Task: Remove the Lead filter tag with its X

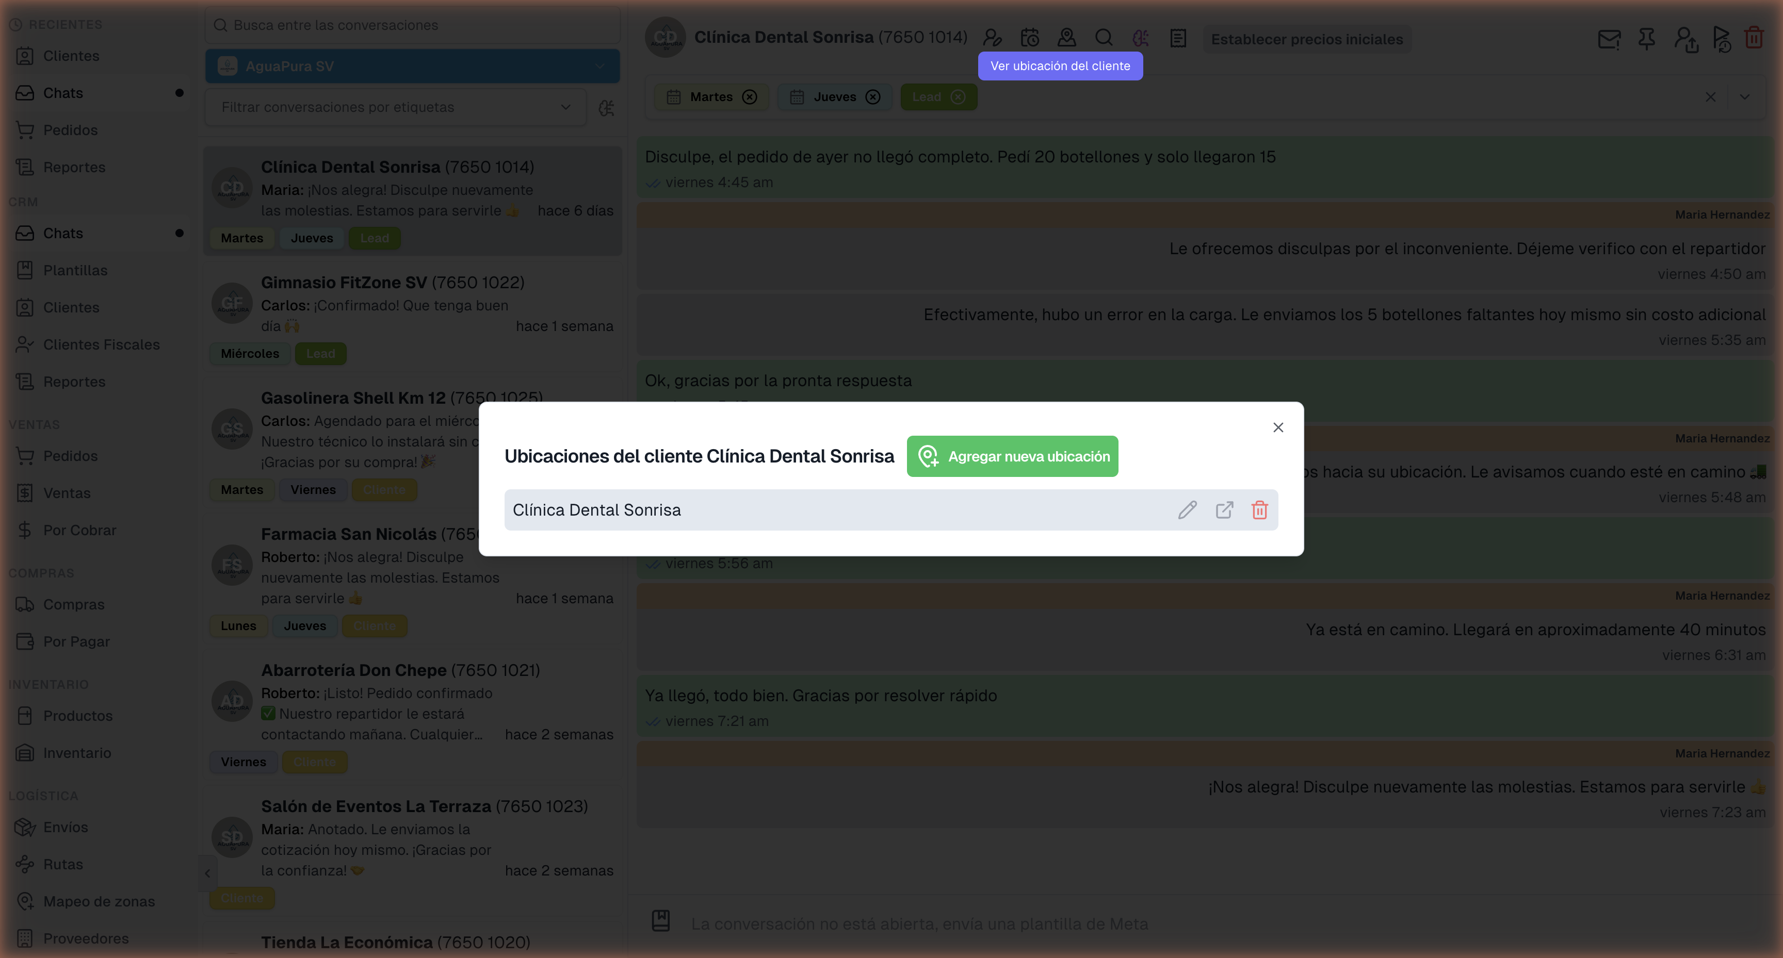Action: pos(959,97)
